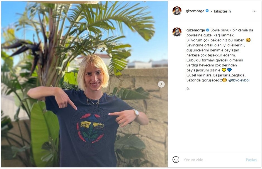Open the @fbvoleybol mention link
The height and width of the screenshot is (169, 262).
239,80
